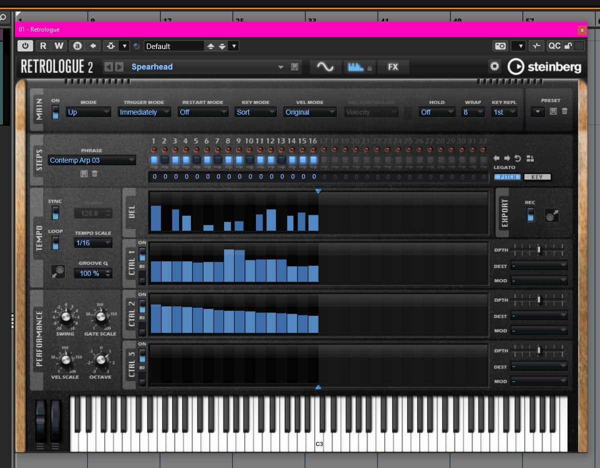Image resolution: width=600 pixels, height=468 pixels.
Task: Select previous Retrologue program arrow
Action: coord(108,67)
